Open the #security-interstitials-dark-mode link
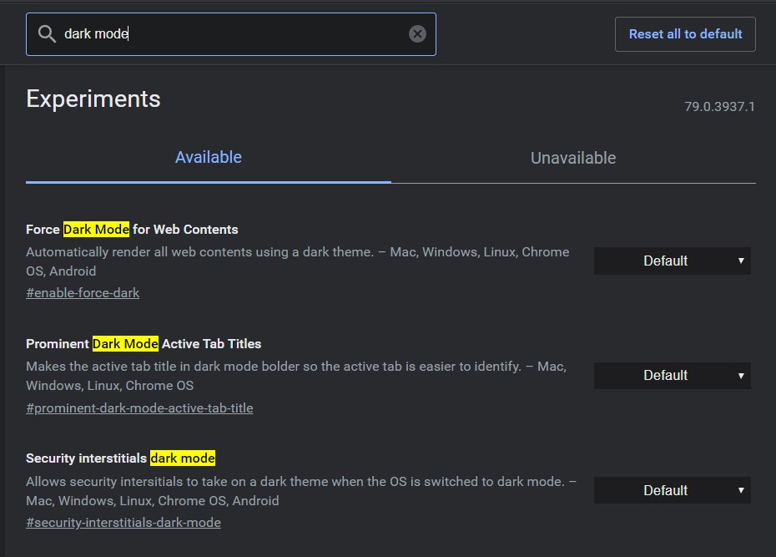The width and height of the screenshot is (776, 557). [x=123, y=522]
